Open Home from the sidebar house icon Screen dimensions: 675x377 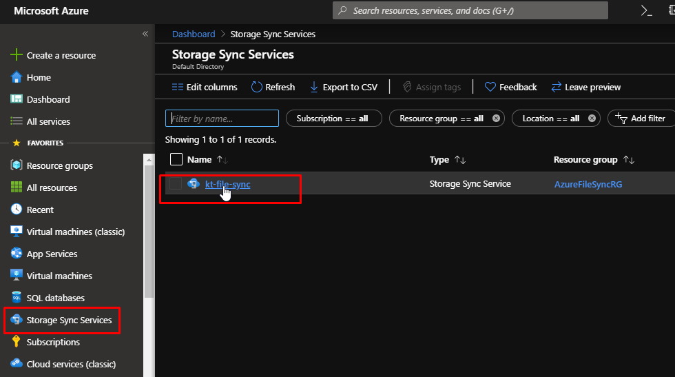pyautogui.click(x=17, y=77)
